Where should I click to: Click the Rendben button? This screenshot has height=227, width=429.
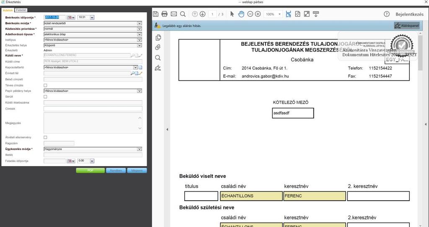pyautogui.click(x=116, y=170)
